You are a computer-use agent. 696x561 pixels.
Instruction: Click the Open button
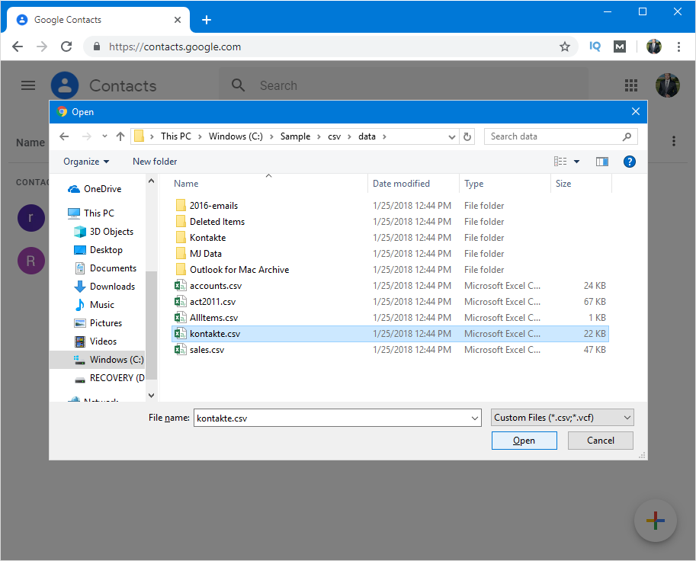524,441
